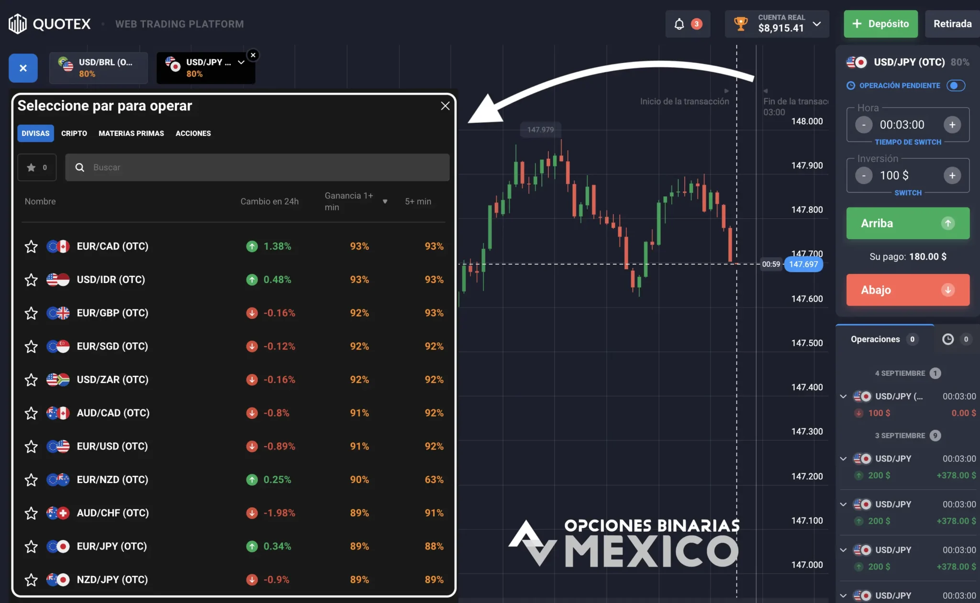Click the 147.697 current price label
The height and width of the screenshot is (603, 980).
[803, 264]
